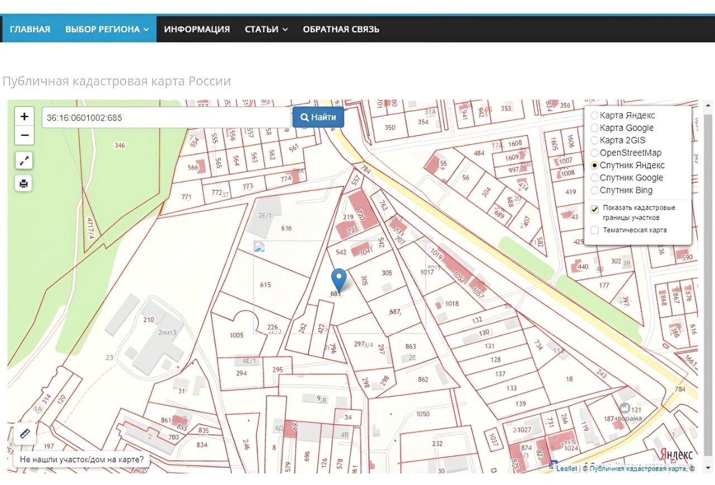Screen dimensions: 715x485
Task: Click parcel number 346 in green area
Action: tap(120, 145)
